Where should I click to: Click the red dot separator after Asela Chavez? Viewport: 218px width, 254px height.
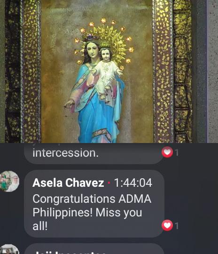109,183
